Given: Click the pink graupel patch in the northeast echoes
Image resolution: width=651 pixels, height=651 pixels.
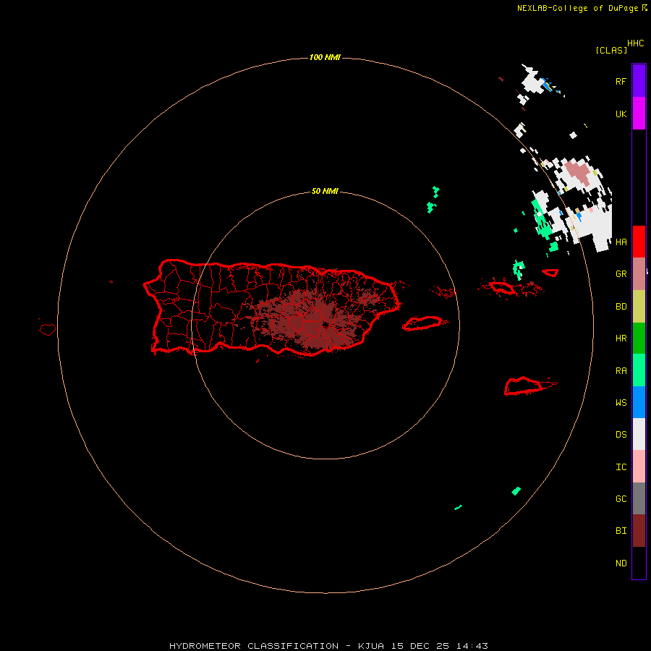Looking at the screenshot, I should coord(577,172).
